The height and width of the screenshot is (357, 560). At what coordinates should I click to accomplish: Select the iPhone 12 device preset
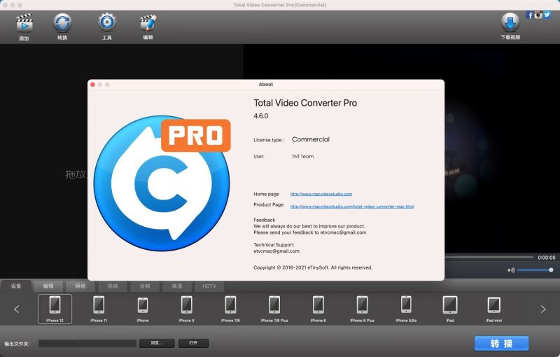coord(55,309)
